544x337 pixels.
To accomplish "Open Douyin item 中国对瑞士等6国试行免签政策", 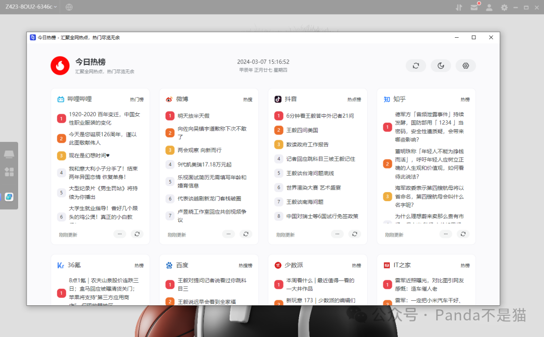I will (x=322, y=216).
